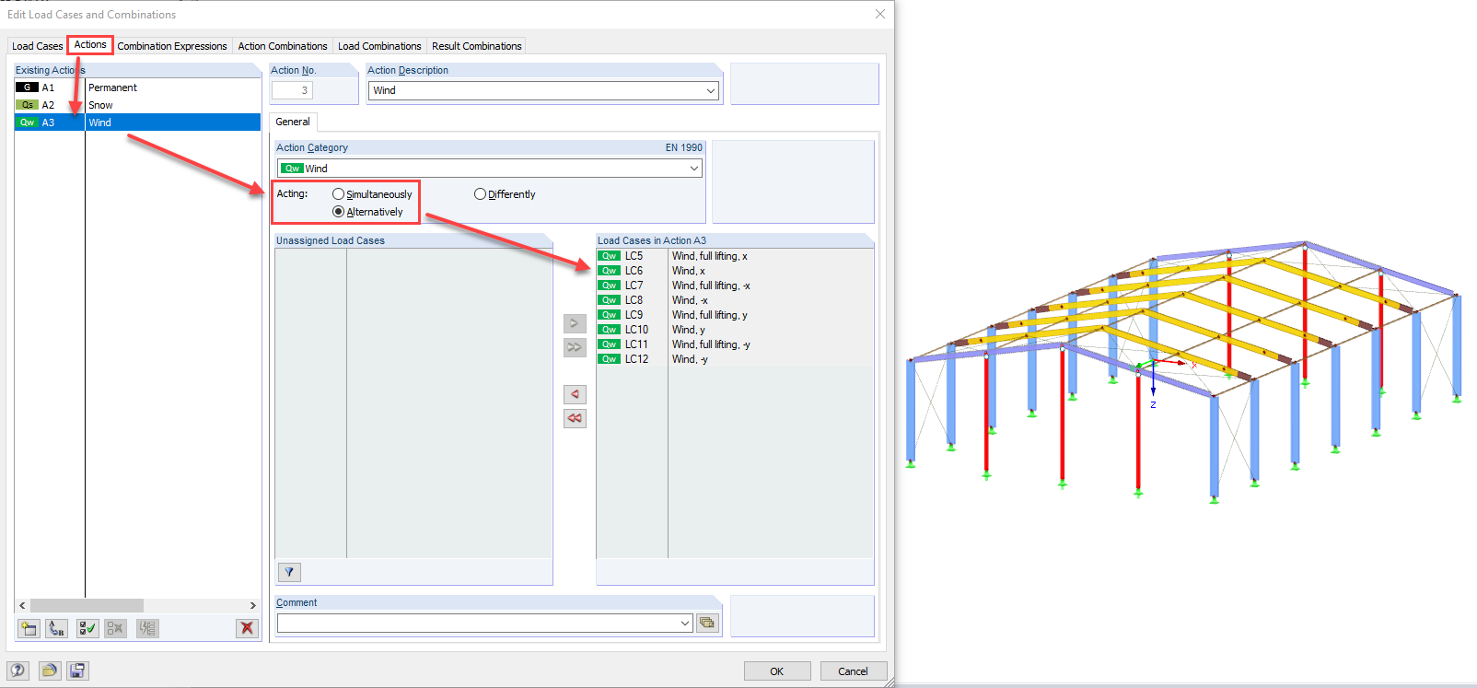Click the single right-arrow assign button
Viewport: 1477px width, 688px height.
coord(575,323)
